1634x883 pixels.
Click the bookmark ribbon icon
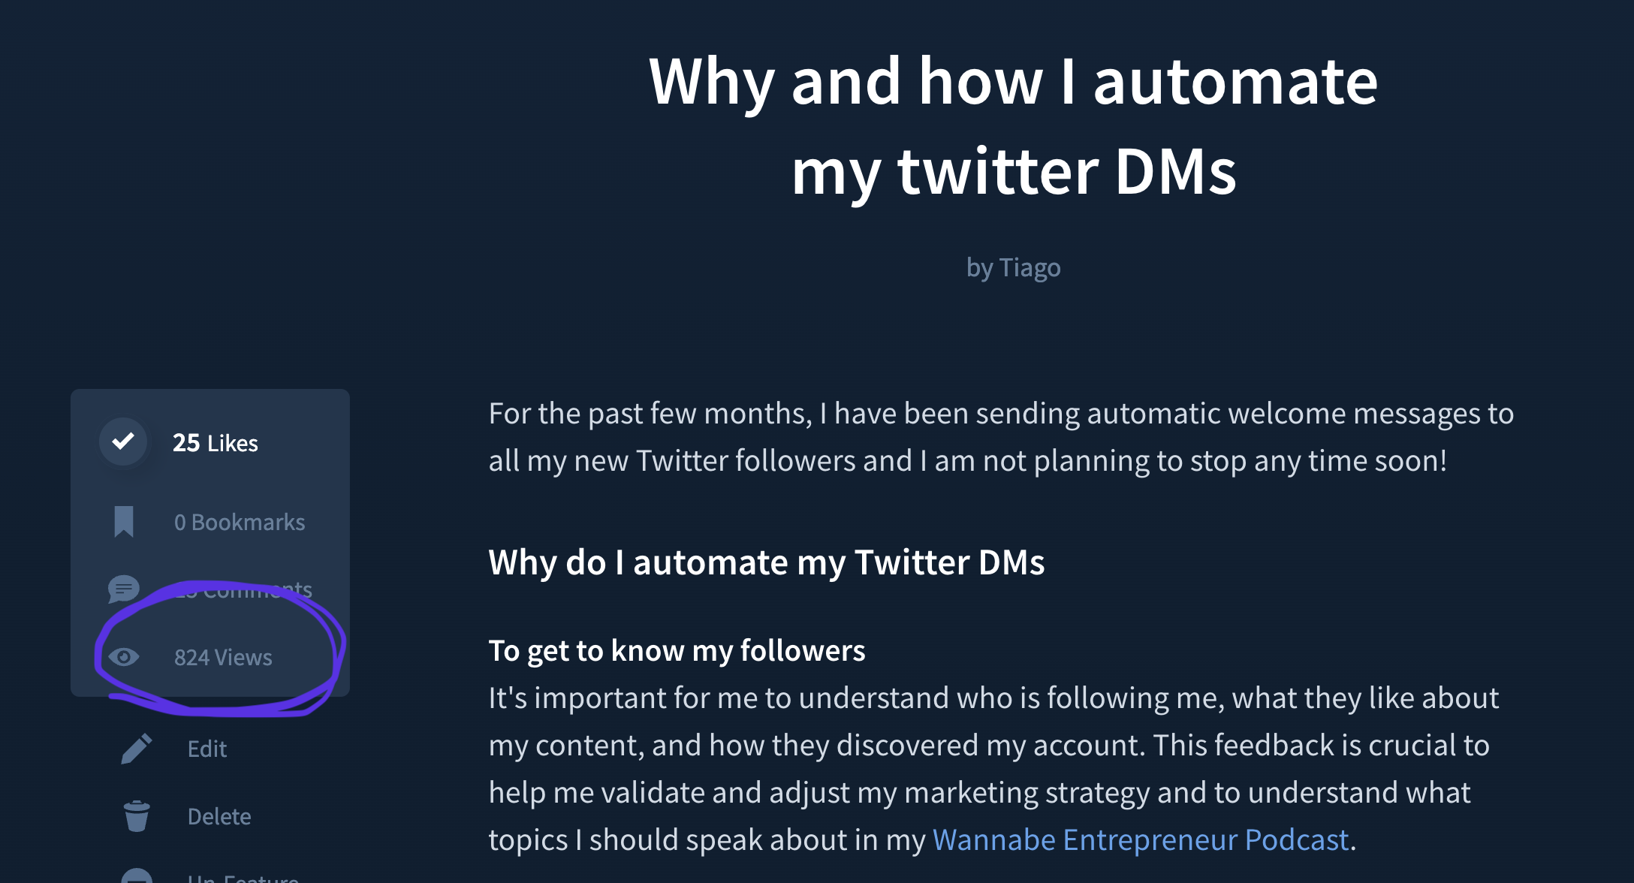tap(124, 521)
